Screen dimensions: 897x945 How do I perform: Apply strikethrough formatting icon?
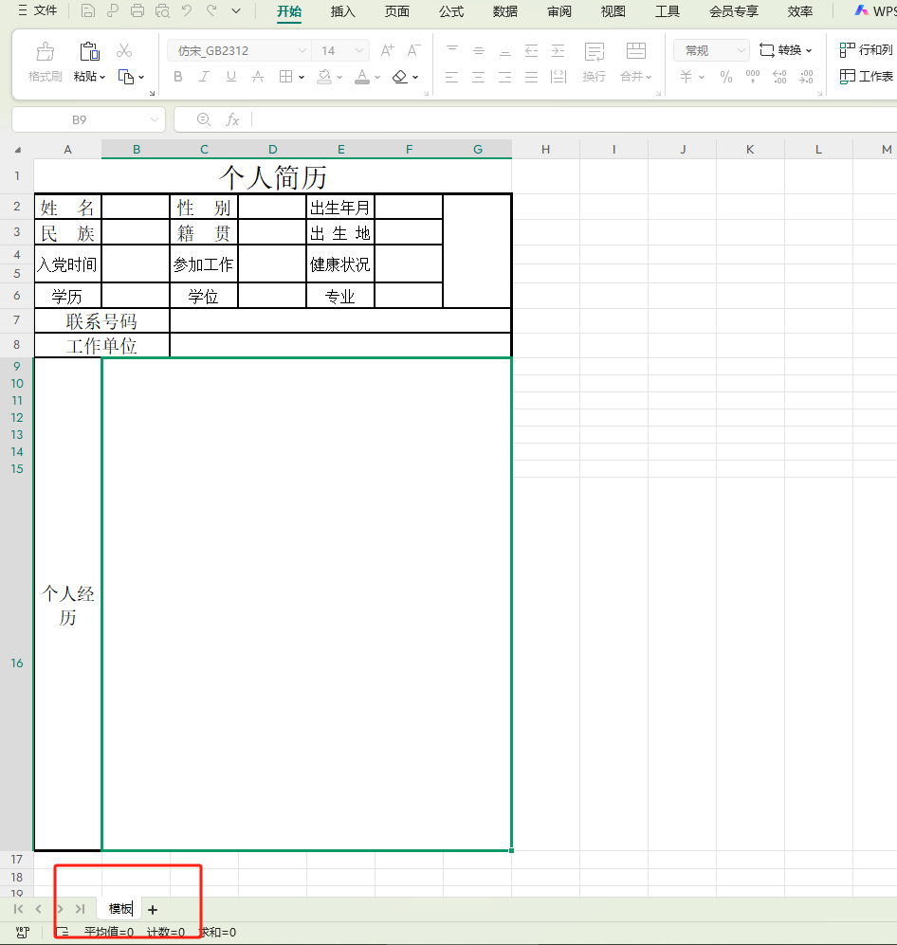tap(258, 77)
